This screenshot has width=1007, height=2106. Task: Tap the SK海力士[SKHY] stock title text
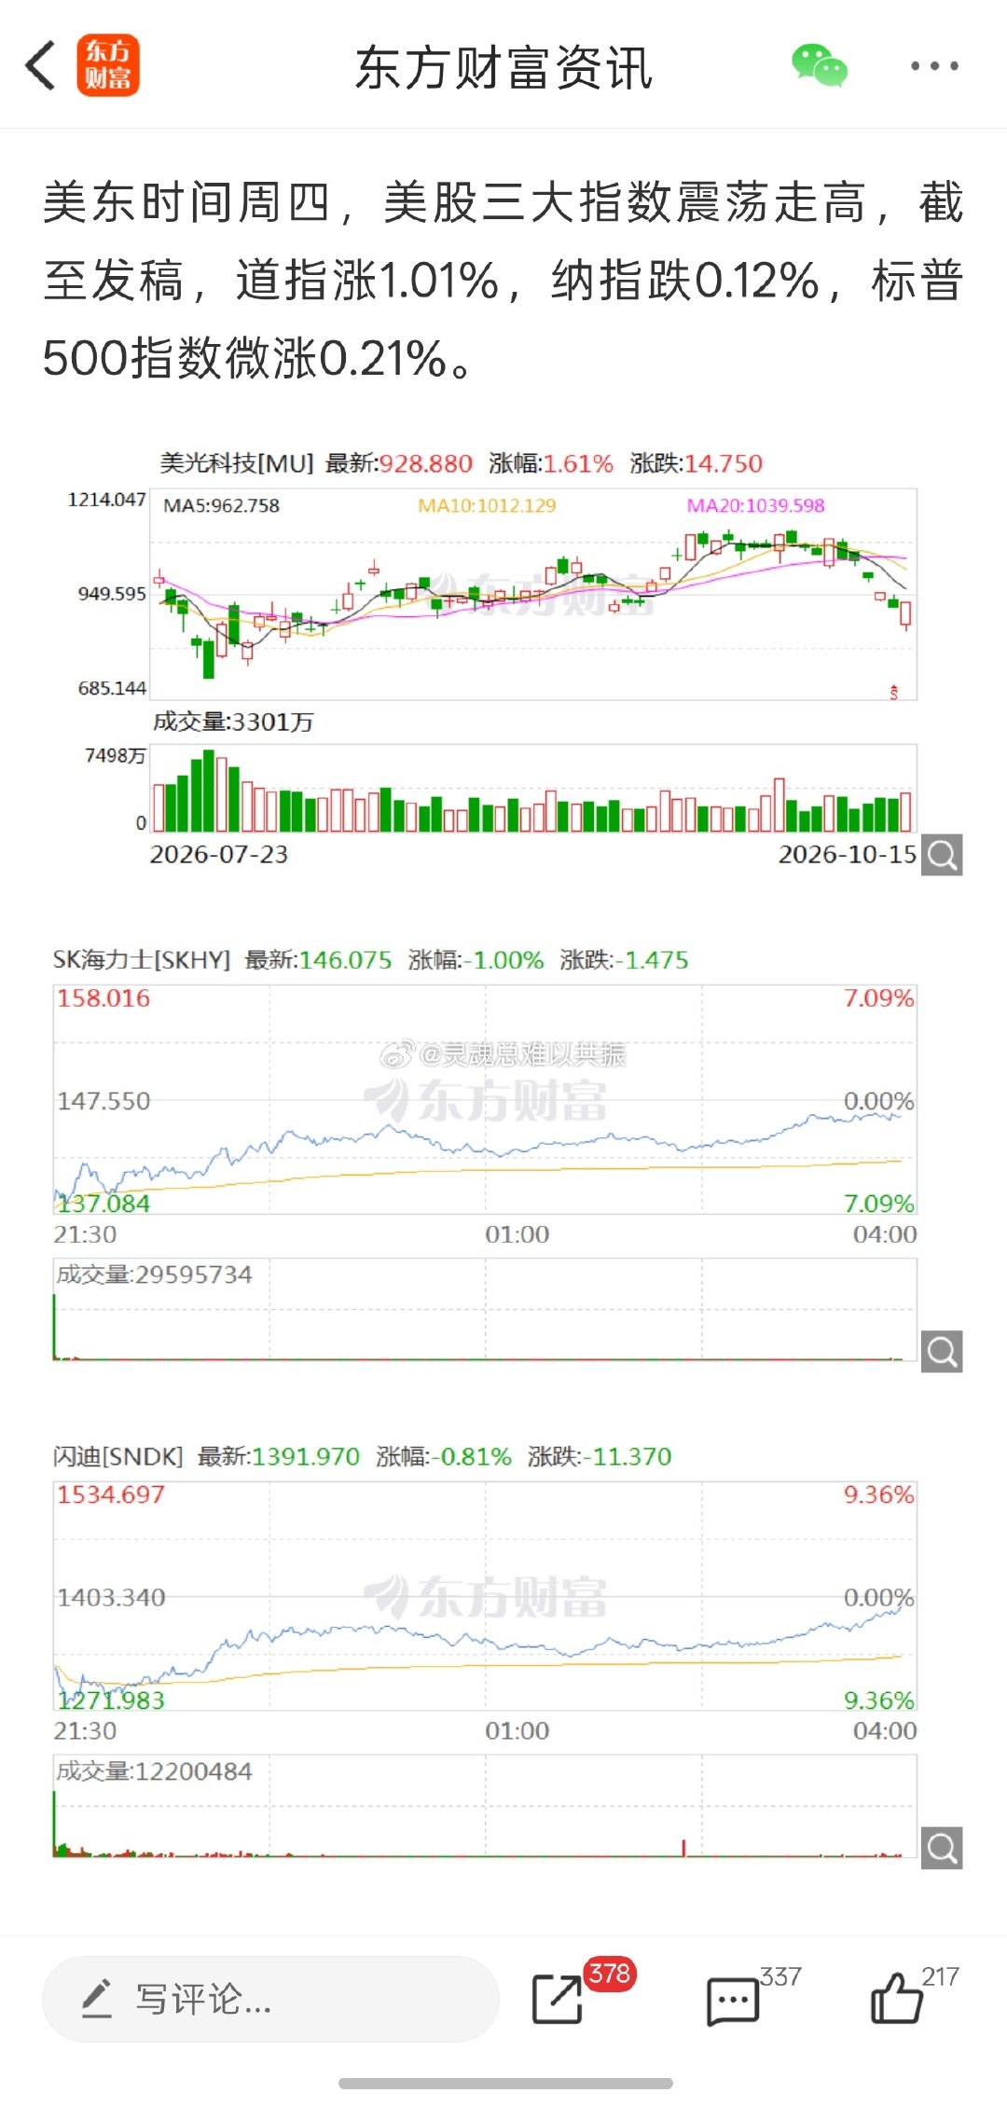coord(142,959)
